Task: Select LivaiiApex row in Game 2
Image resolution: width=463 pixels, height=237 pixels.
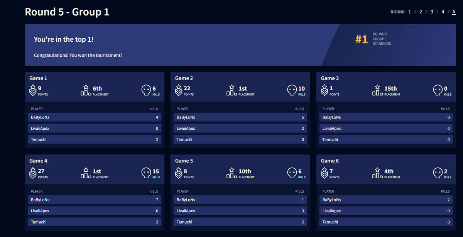Action: 240,129
